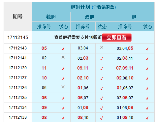Click 双胆 checkmark icon in row 17112133
This screenshot has width=155, height=122.
tap(102, 118)
